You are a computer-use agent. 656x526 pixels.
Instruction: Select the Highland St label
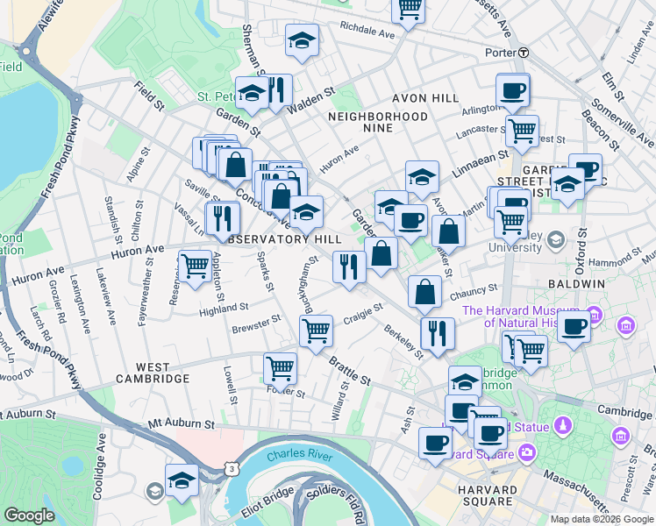(x=224, y=309)
